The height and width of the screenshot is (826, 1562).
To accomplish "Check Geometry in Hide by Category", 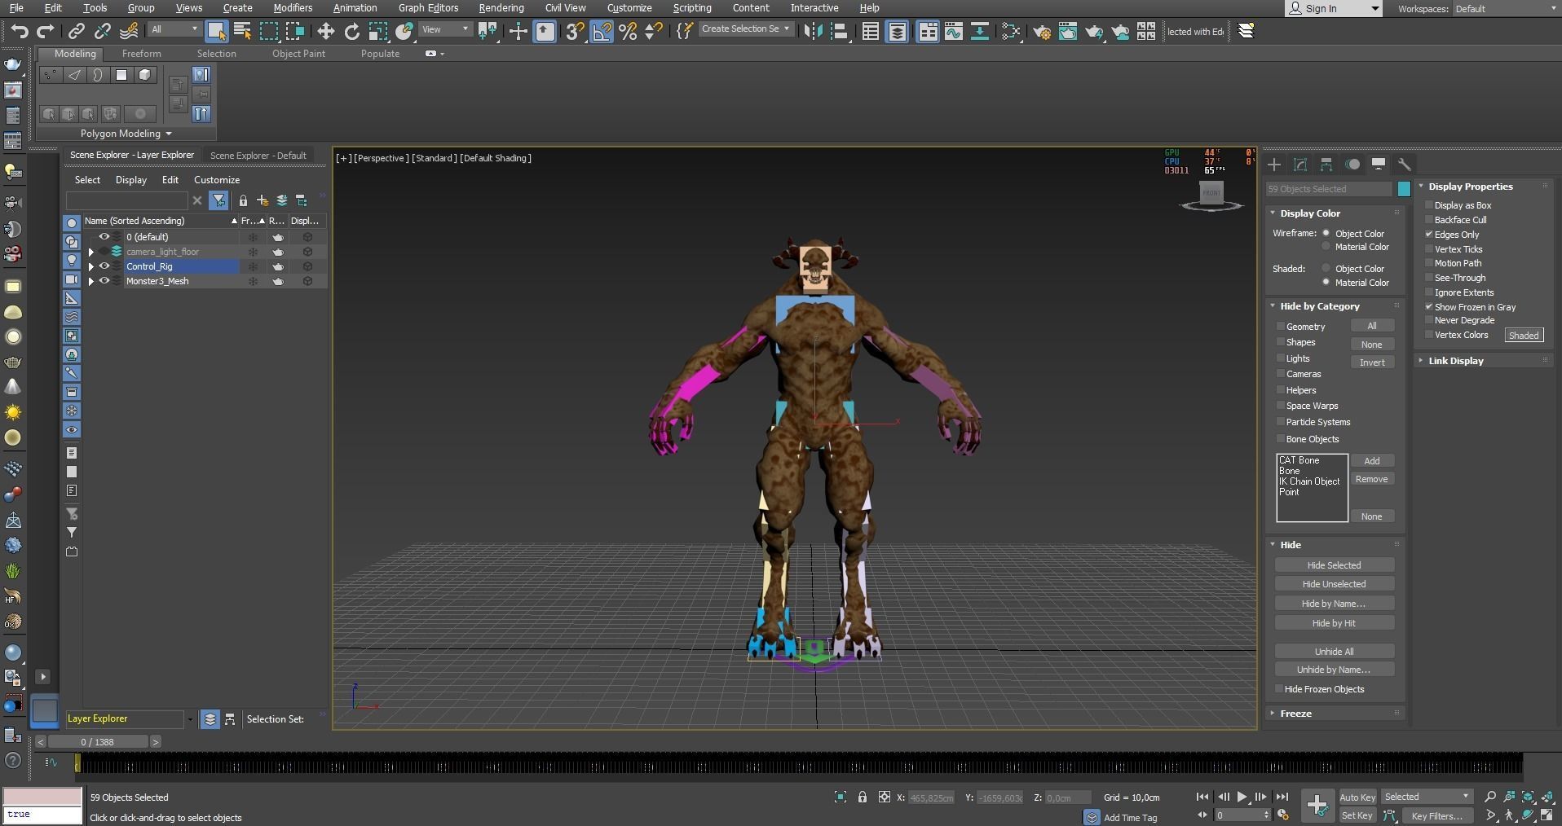I will point(1281,327).
